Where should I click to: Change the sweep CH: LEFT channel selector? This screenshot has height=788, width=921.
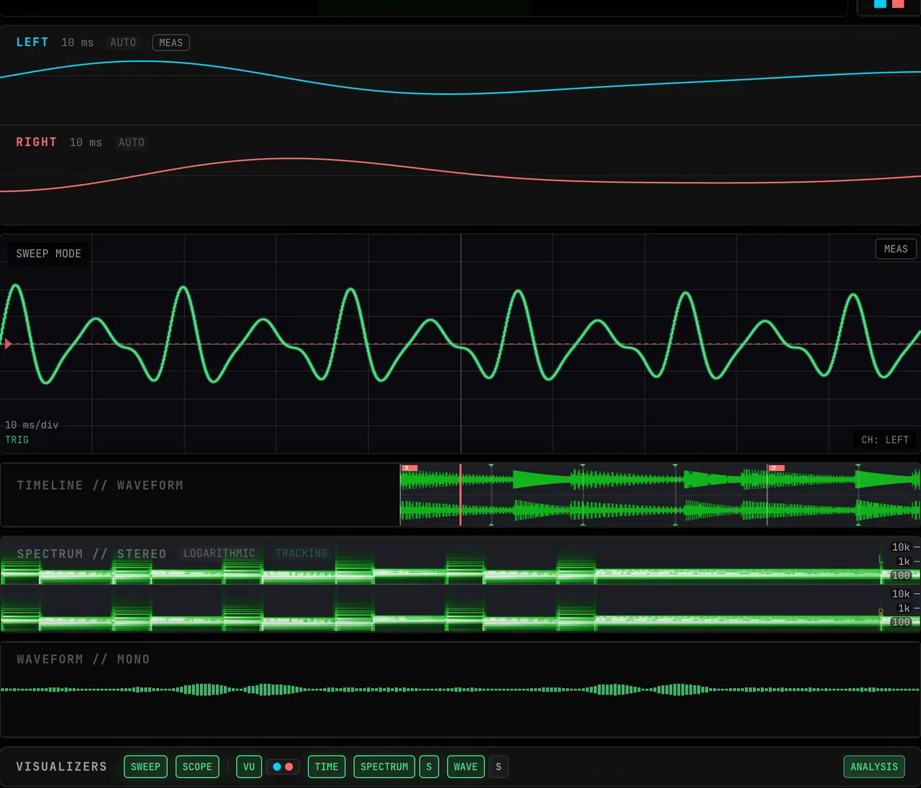click(885, 439)
